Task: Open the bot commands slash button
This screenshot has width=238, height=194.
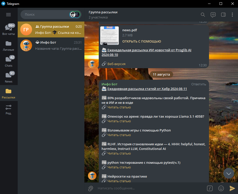Action: (210, 188)
